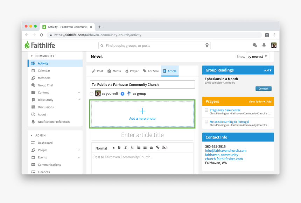The height and width of the screenshot is (203, 301).
Task: Open the user profile avatar in header
Action: coord(274,45)
